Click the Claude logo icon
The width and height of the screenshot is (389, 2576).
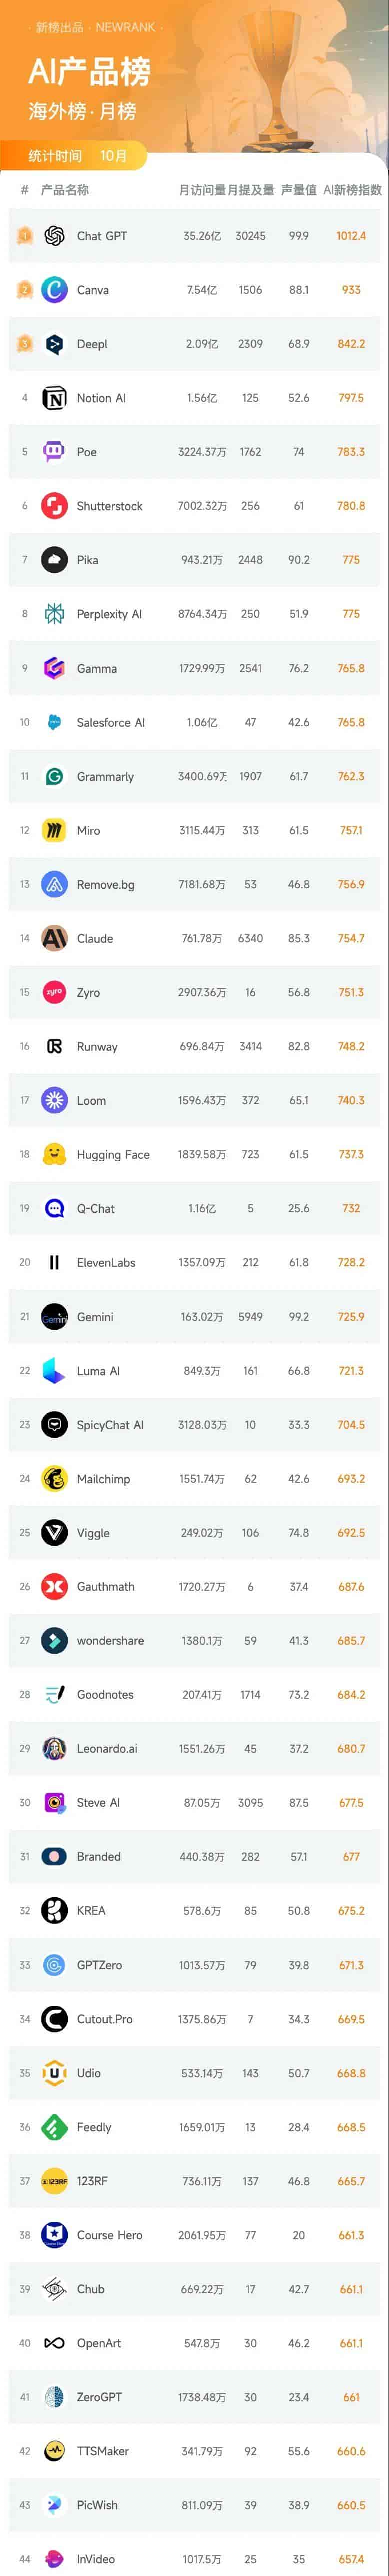point(55,938)
